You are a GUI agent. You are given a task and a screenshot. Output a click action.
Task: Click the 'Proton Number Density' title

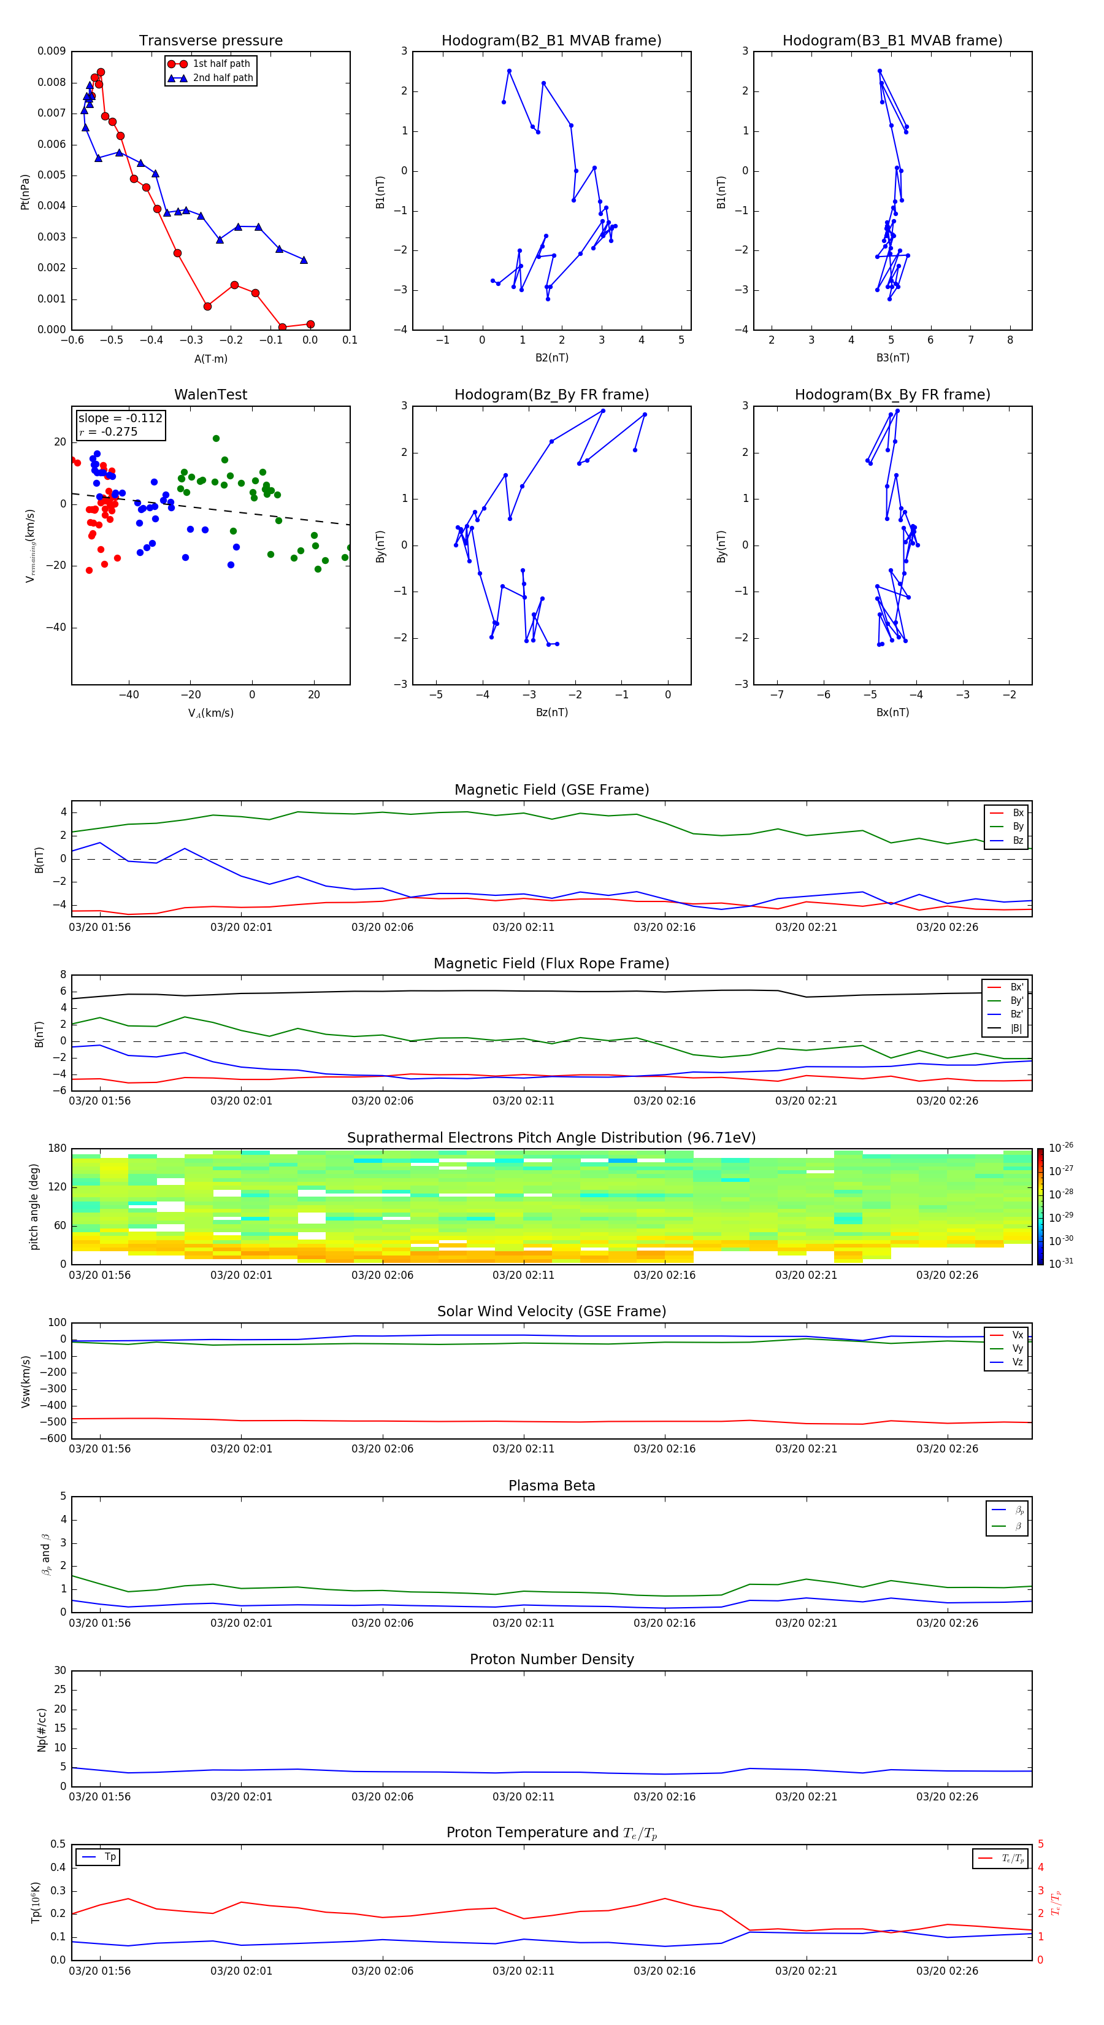[x=551, y=1659]
